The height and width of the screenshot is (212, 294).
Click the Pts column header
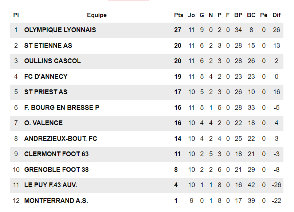click(179, 15)
